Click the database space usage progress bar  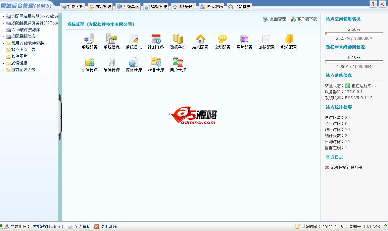pos(354,62)
